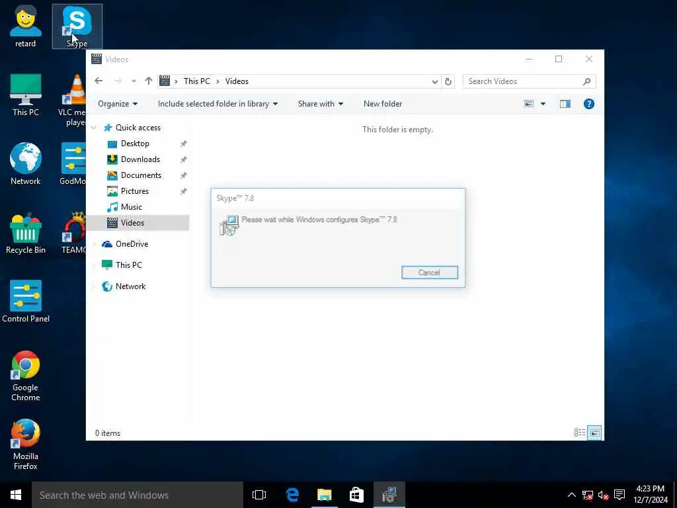The height and width of the screenshot is (508, 677).
Task: Open the Organize menu
Action: [x=118, y=104]
